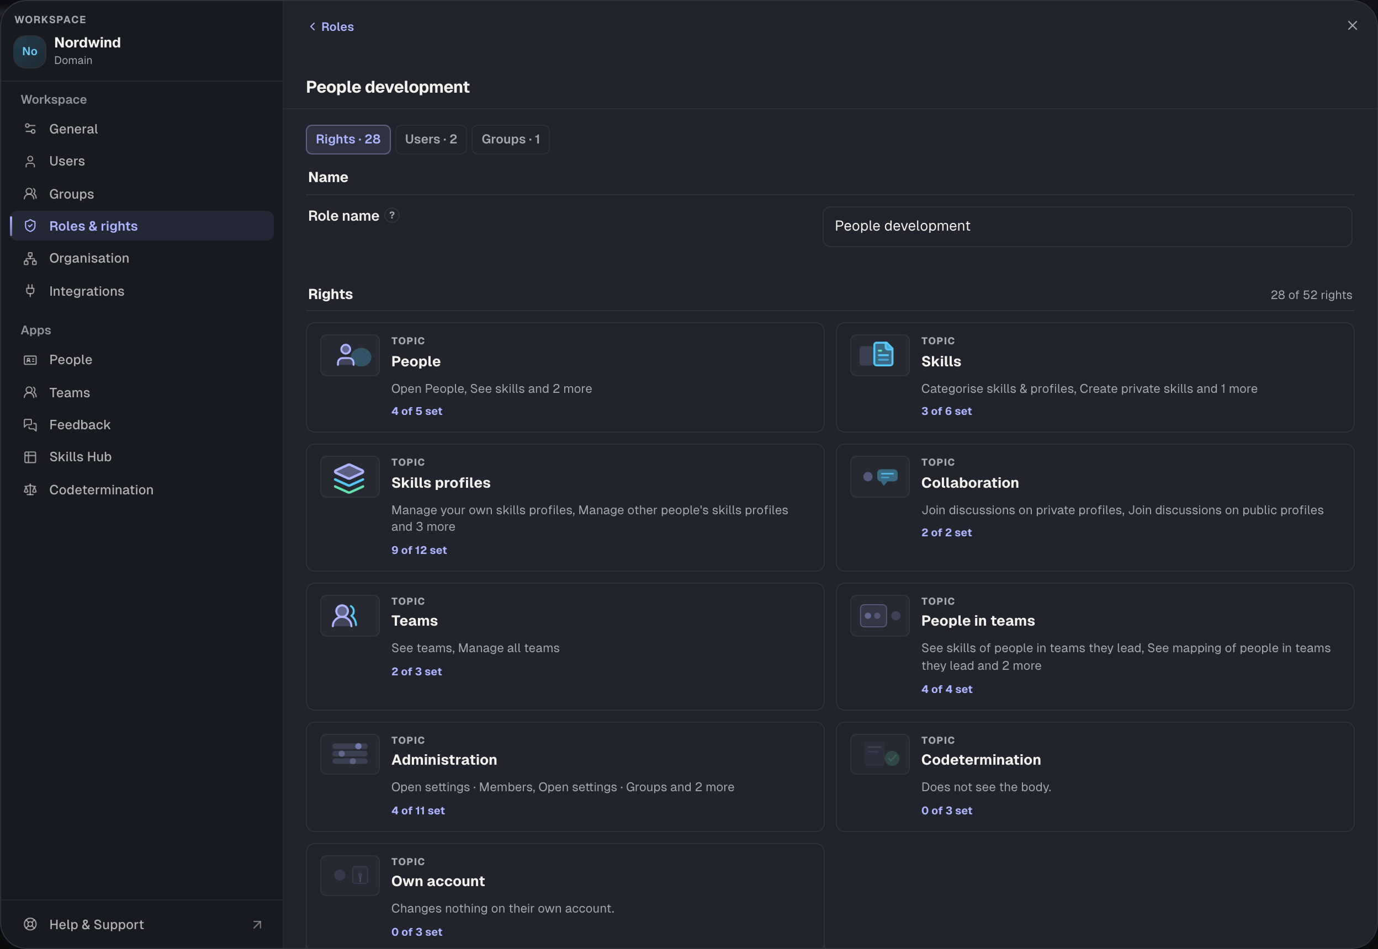Viewport: 1378px width, 949px height.
Task: Click the Help & Support lifebuoy icon
Action: click(x=30, y=924)
